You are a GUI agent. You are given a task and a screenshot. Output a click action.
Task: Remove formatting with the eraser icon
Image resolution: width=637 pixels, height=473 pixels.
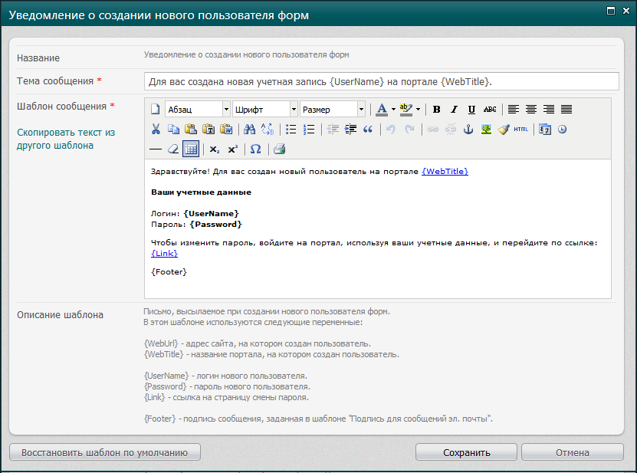click(x=173, y=149)
